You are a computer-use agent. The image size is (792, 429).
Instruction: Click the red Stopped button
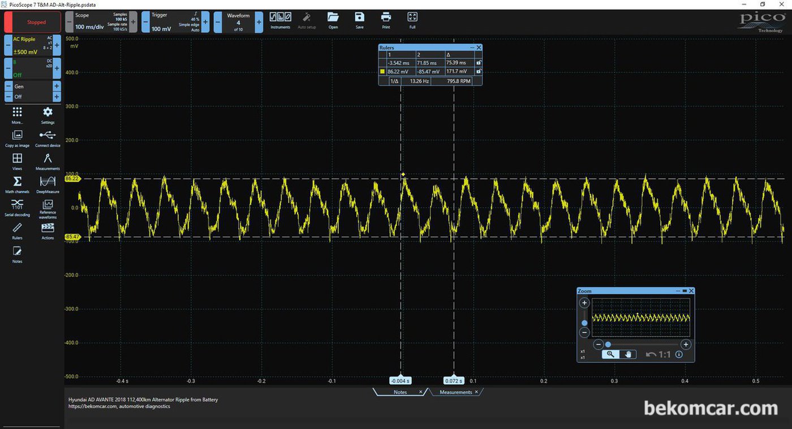coord(33,22)
